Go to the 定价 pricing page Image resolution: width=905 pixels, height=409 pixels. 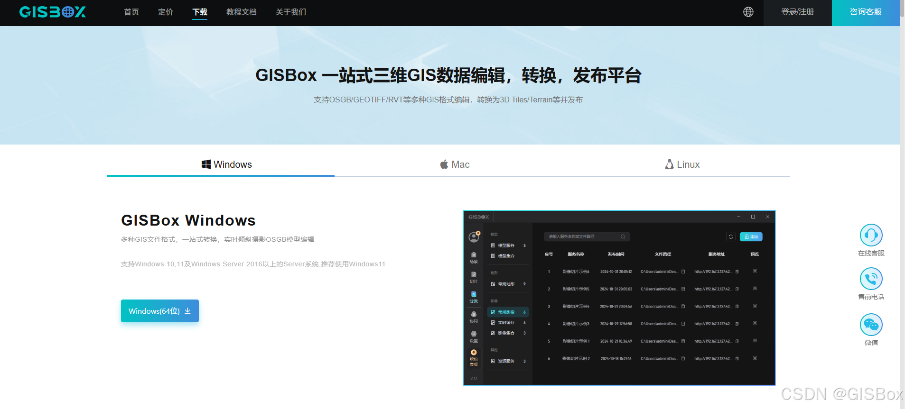pos(166,12)
